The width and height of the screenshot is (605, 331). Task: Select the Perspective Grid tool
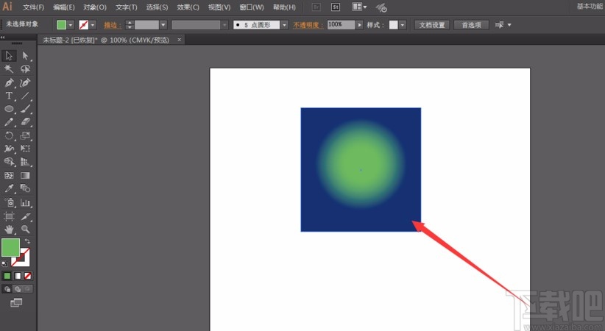point(25,162)
